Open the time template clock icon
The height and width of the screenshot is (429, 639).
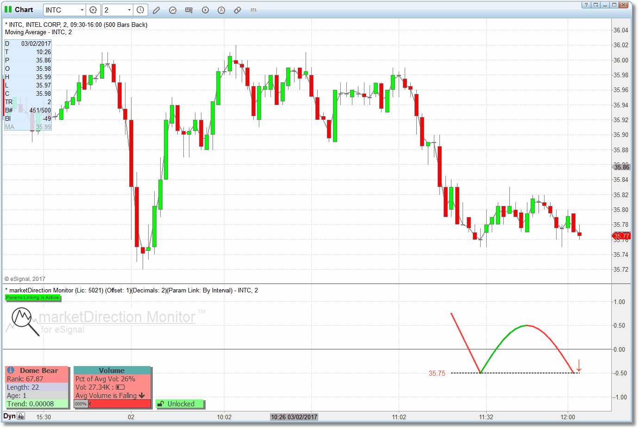[140, 10]
